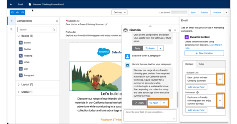Click the Publish button

(x=204, y=13)
